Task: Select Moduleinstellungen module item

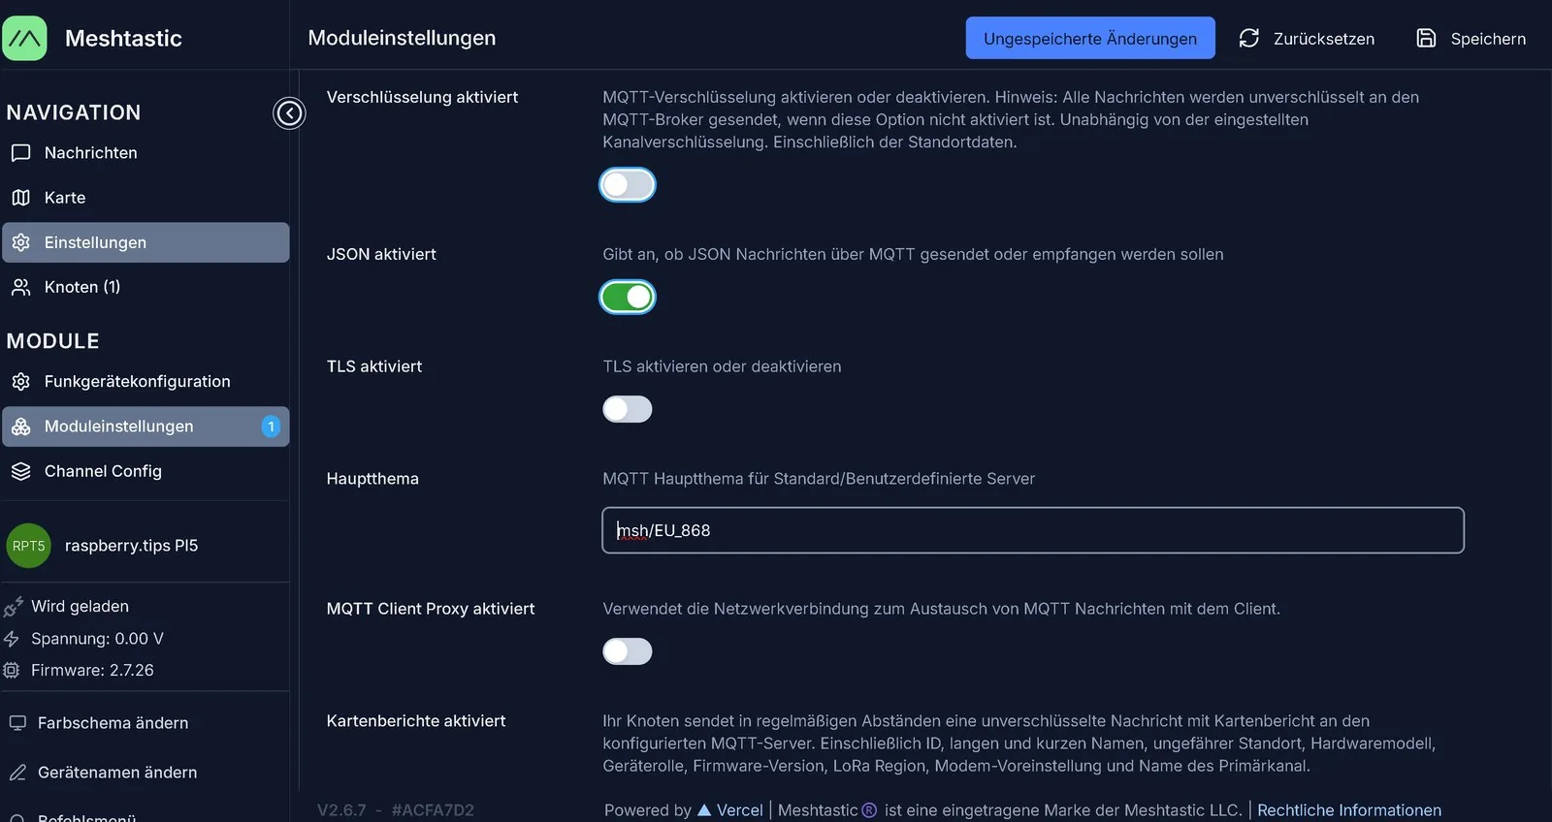Action: (145, 427)
